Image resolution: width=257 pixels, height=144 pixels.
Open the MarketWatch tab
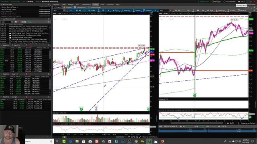click(86, 4)
